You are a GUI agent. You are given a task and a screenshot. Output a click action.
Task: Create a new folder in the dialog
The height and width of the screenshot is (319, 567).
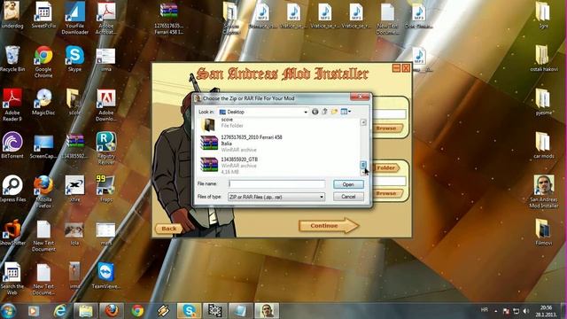[x=334, y=112]
